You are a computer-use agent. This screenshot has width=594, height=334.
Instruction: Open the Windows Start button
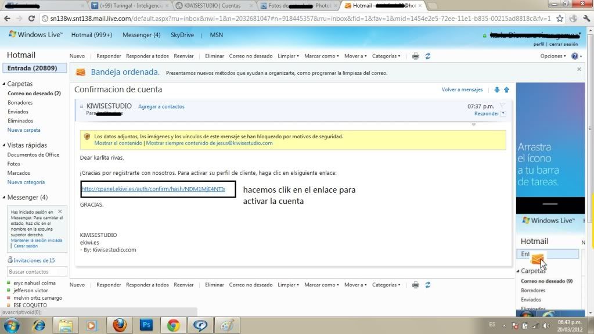coord(12,326)
